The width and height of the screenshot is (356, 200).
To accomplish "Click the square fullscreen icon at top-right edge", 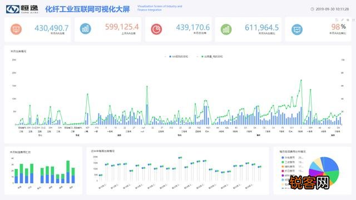I will point(354,20).
